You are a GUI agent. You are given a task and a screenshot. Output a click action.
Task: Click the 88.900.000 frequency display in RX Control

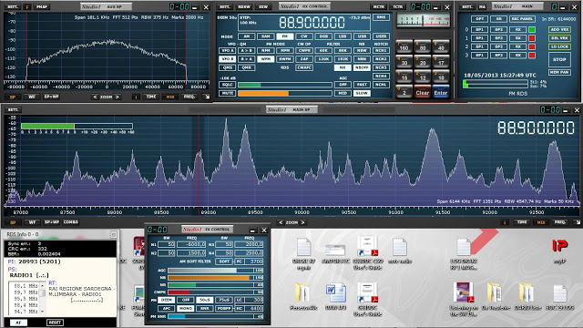pyautogui.click(x=312, y=23)
